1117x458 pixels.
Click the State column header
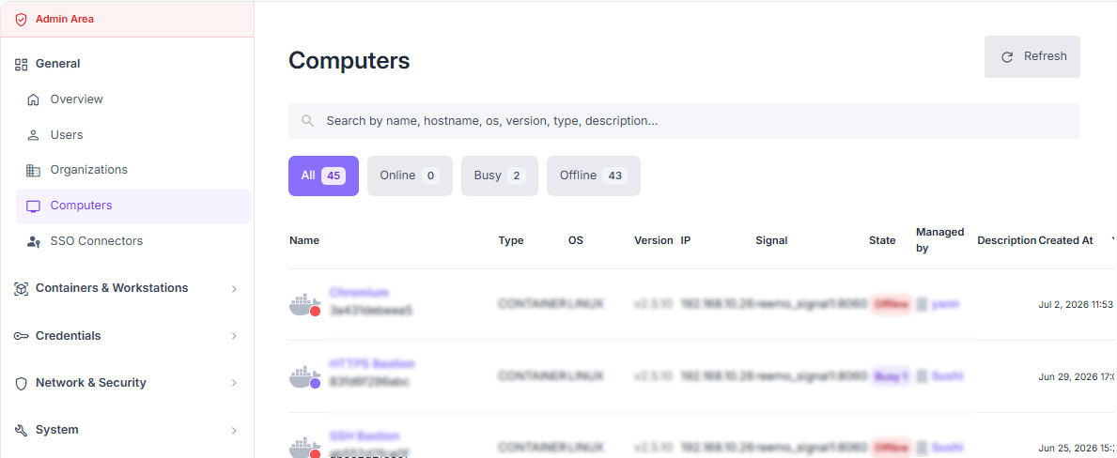pyautogui.click(x=882, y=240)
